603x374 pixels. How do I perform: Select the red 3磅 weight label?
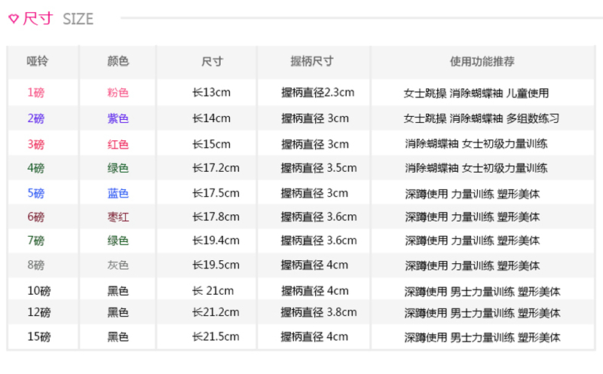(36, 144)
